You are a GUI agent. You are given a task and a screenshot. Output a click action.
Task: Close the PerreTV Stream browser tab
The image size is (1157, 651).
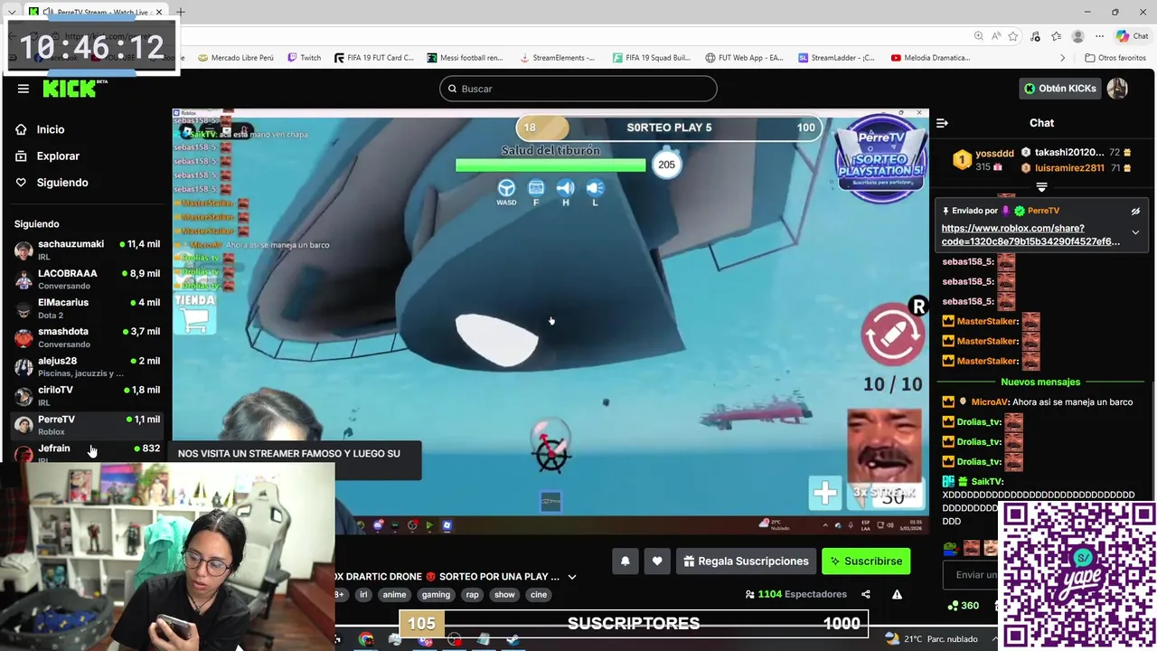(x=159, y=12)
